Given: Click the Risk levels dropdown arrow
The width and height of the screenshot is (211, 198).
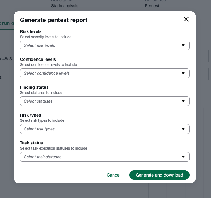Looking at the screenshot, I should (183, 45).
